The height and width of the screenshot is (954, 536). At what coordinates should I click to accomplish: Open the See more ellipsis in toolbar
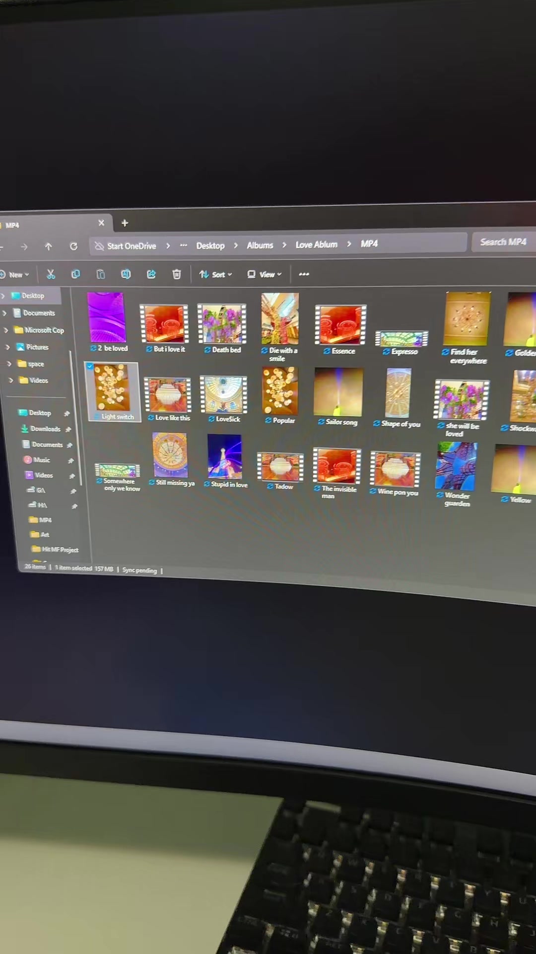[304, 274]
